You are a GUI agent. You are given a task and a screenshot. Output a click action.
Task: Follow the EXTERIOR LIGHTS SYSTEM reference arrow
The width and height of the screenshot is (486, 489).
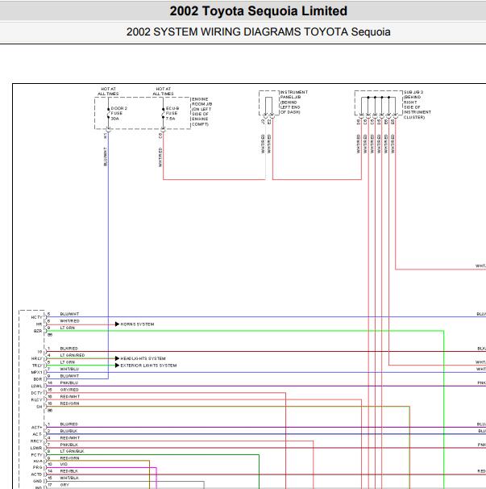pyautogui.click(x=146, y=366)
